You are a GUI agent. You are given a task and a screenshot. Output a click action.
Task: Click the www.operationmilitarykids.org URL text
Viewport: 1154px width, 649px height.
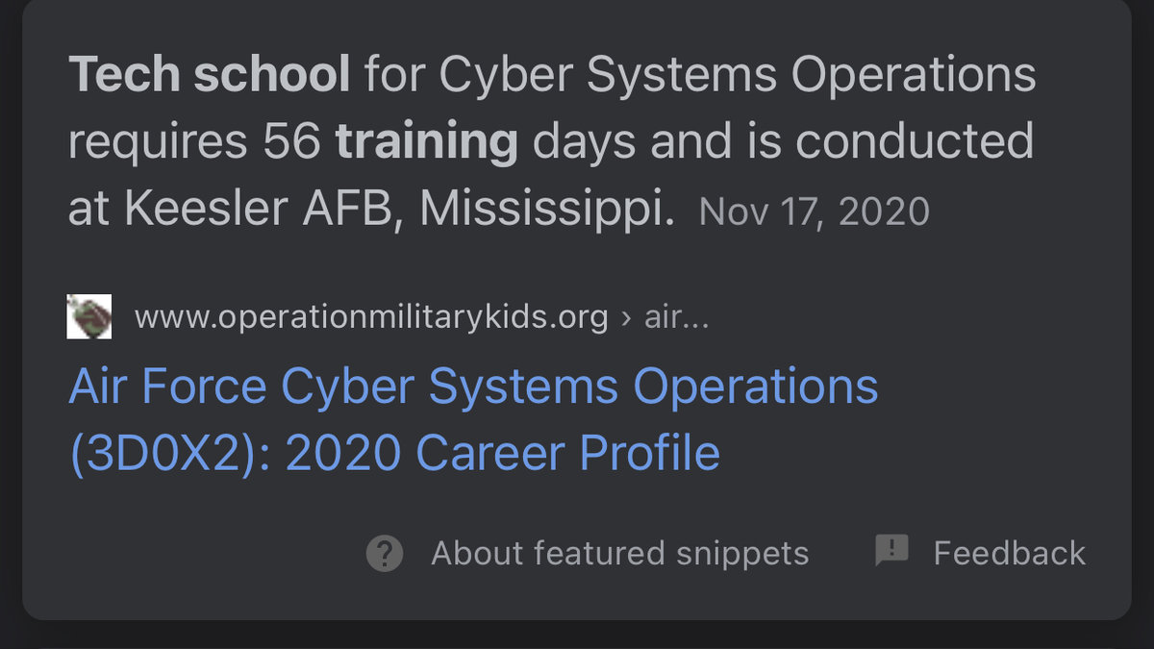pos(371,316)
